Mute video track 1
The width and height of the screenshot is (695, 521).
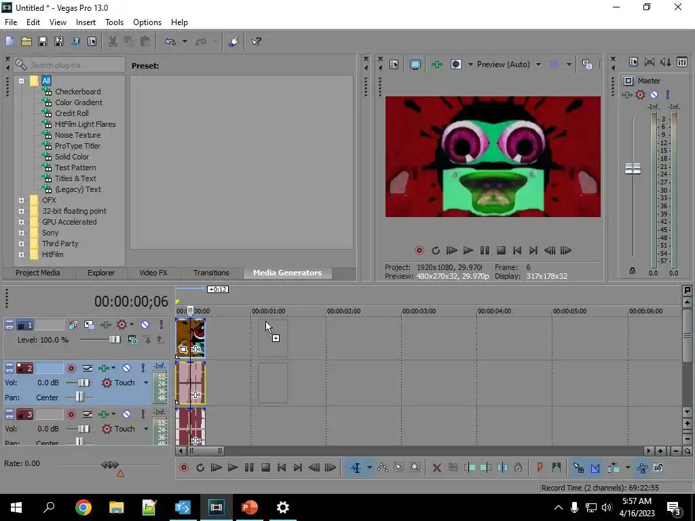145,325
